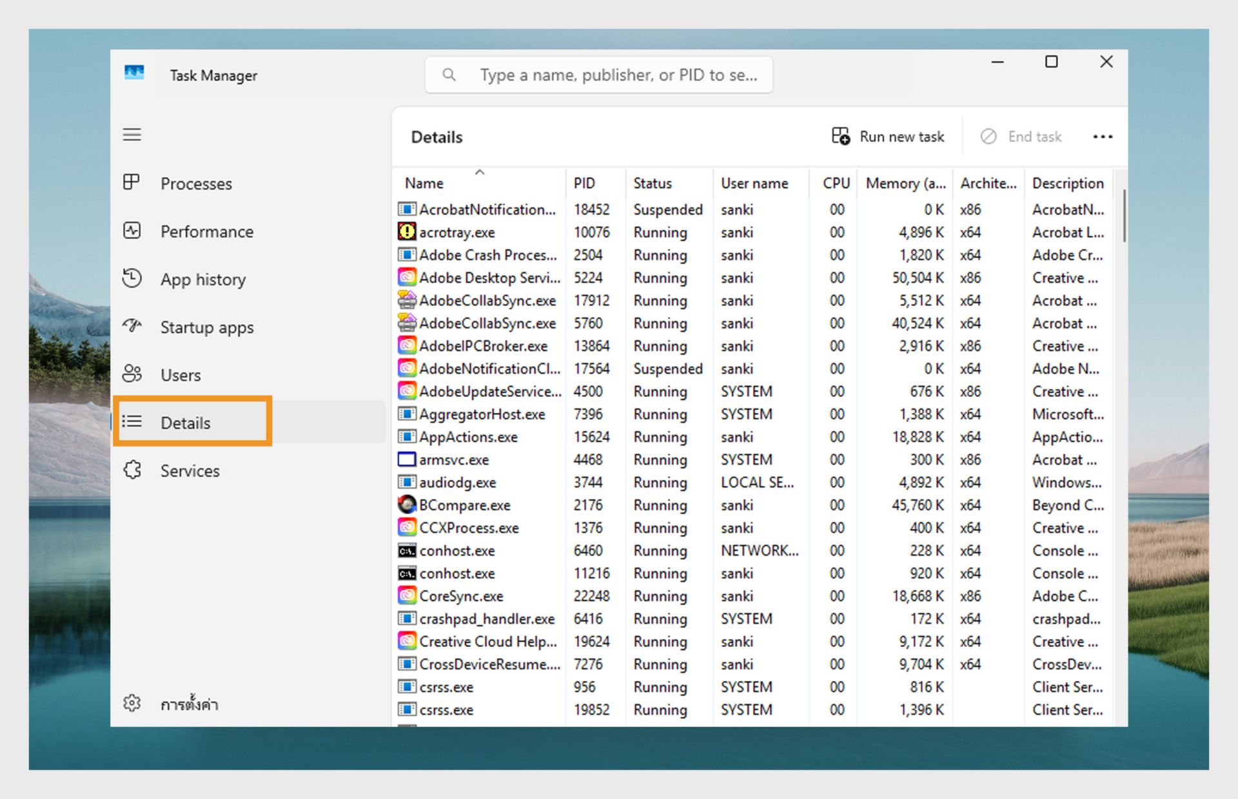Viewport: 1238px width, 799px height.
Task: Switch to the Details tab
Action: click(x=186, y=423)
